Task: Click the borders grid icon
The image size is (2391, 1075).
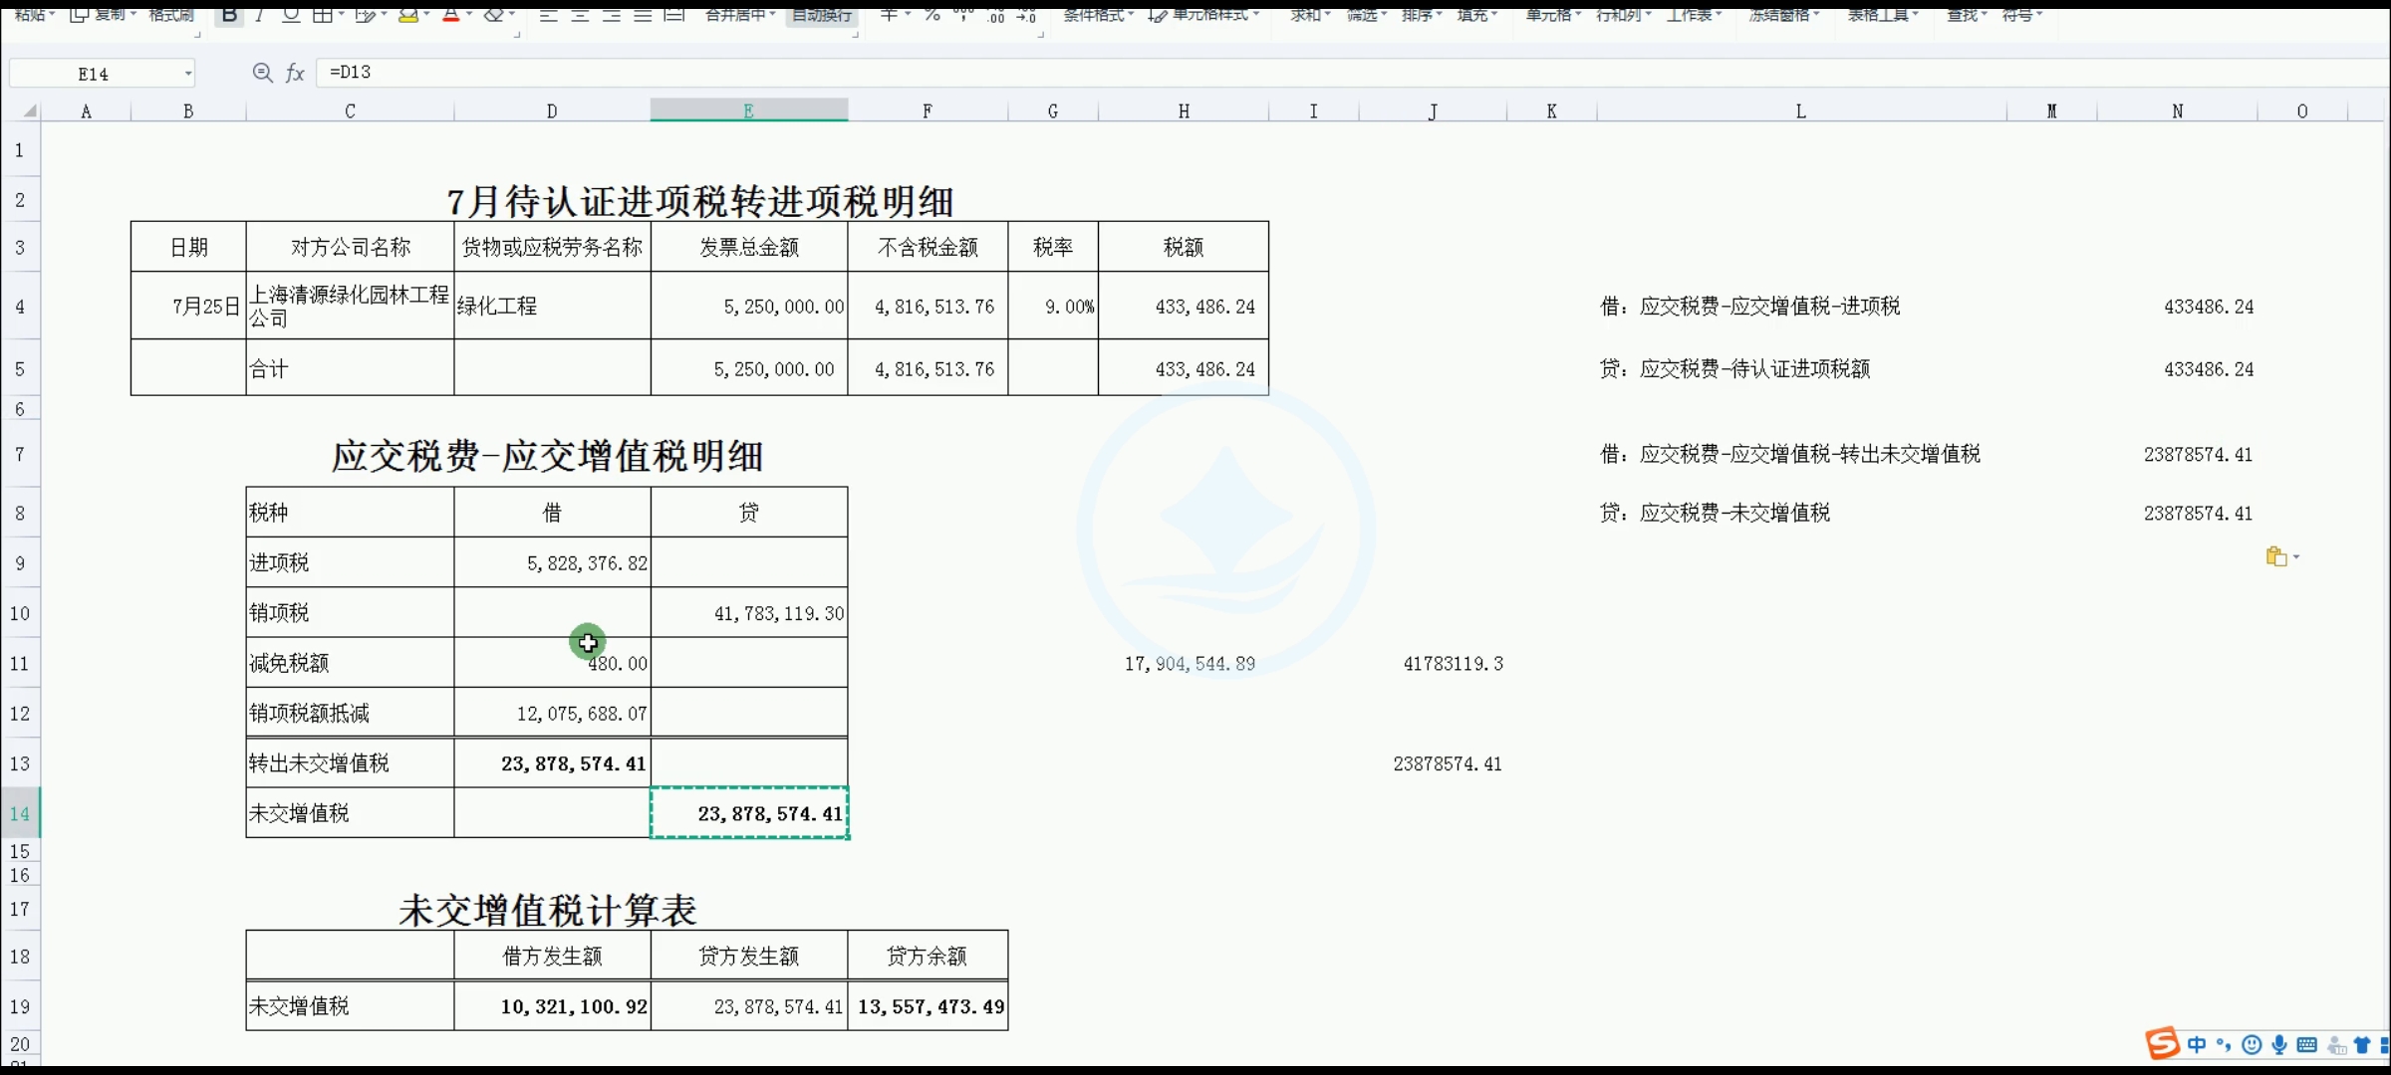Action: [322, 14]
